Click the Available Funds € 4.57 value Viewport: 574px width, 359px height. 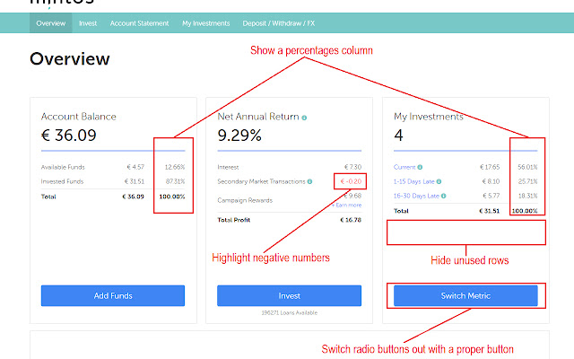[x=135, y=167]
